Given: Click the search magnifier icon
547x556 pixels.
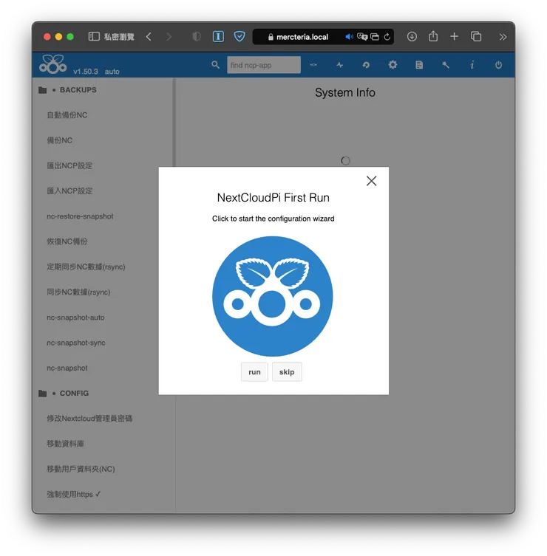Looking at the screenshot, I should [215, 65].
